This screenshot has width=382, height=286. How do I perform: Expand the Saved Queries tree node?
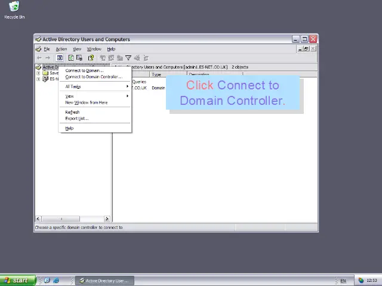[38, 73]
